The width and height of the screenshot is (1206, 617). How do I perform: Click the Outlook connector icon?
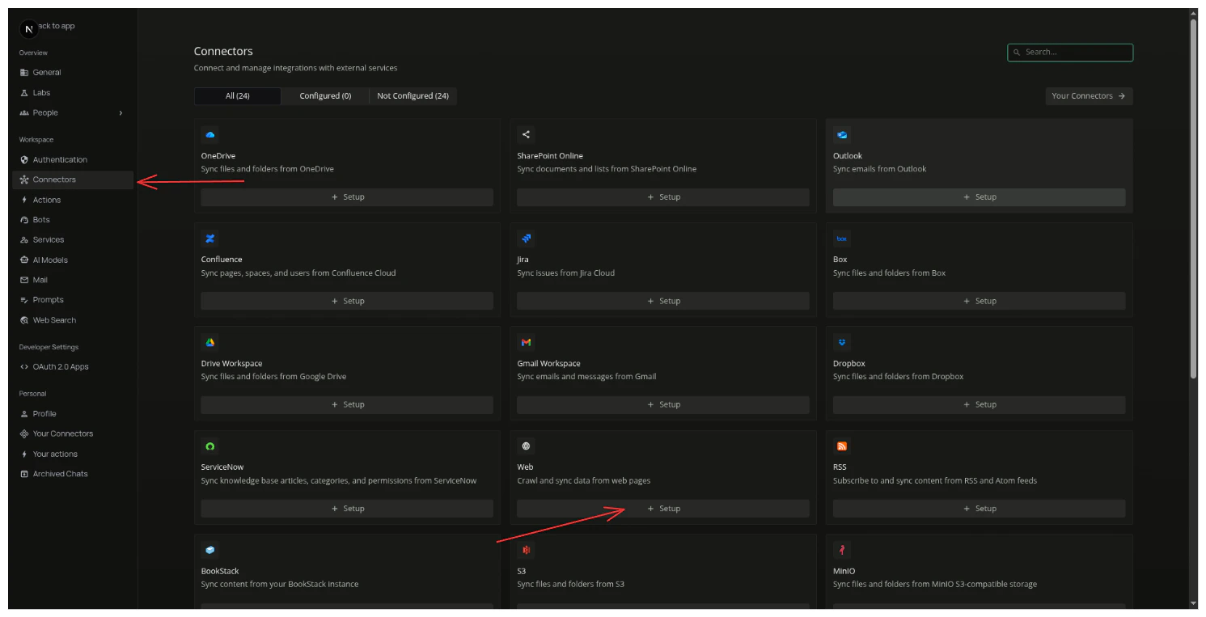pos(842,135)
